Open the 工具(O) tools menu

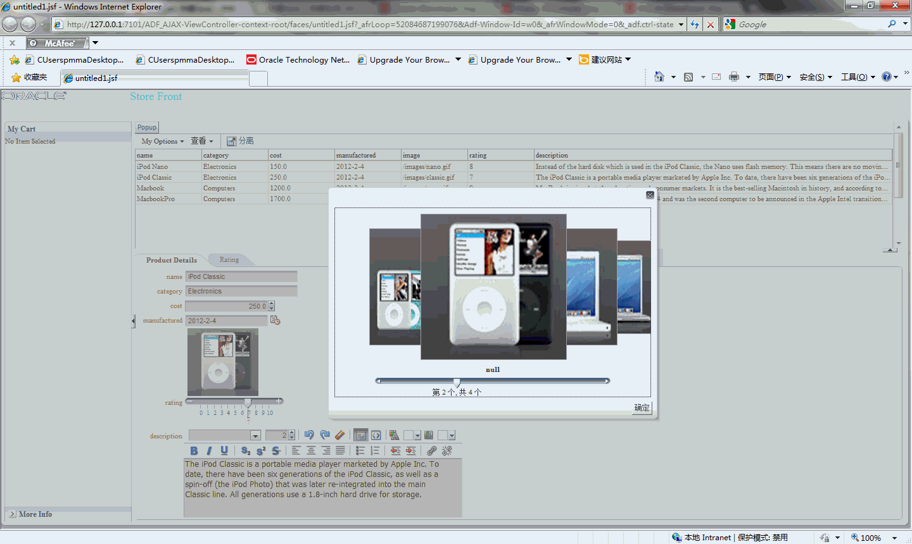pyautogui.click(x=858, y=77)
